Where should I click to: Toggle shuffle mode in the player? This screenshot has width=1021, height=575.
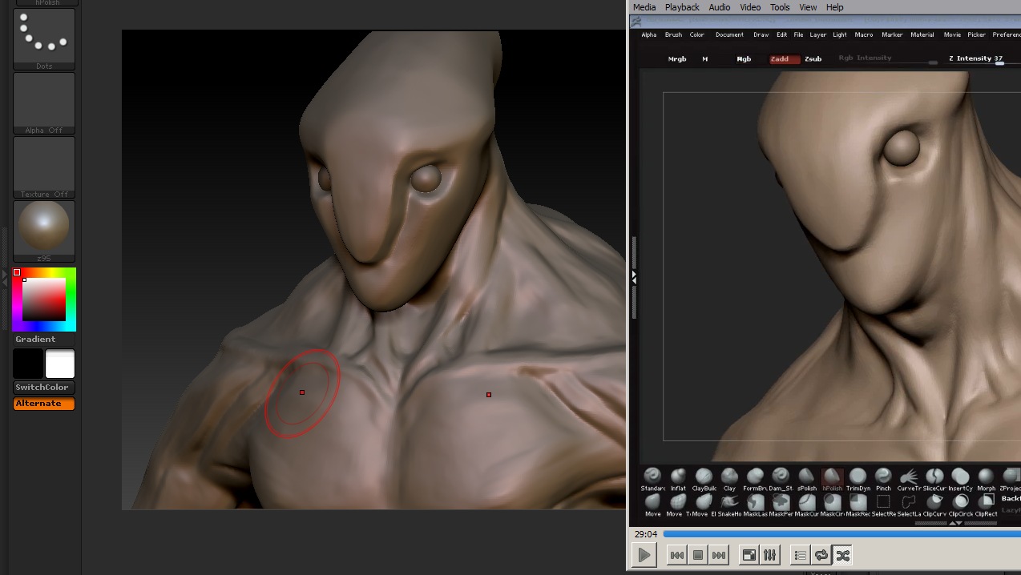[x=841, y=555]
